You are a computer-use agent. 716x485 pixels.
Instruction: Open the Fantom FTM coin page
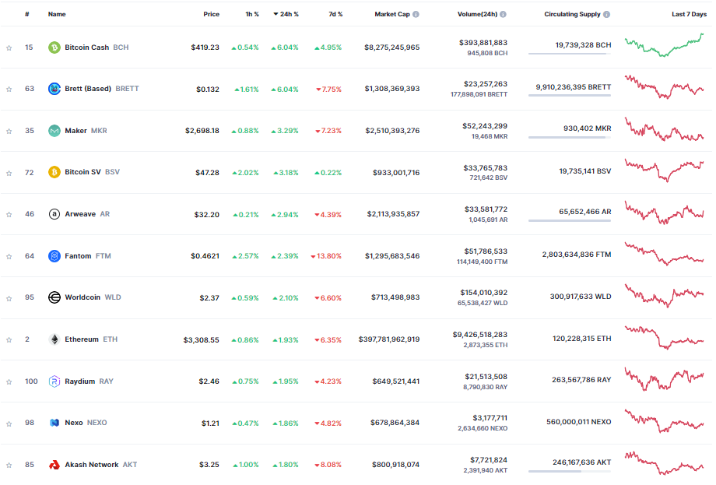coord(88,256)
